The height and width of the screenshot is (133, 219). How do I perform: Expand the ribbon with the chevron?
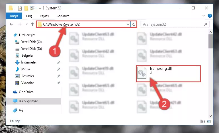click(204, 16)
